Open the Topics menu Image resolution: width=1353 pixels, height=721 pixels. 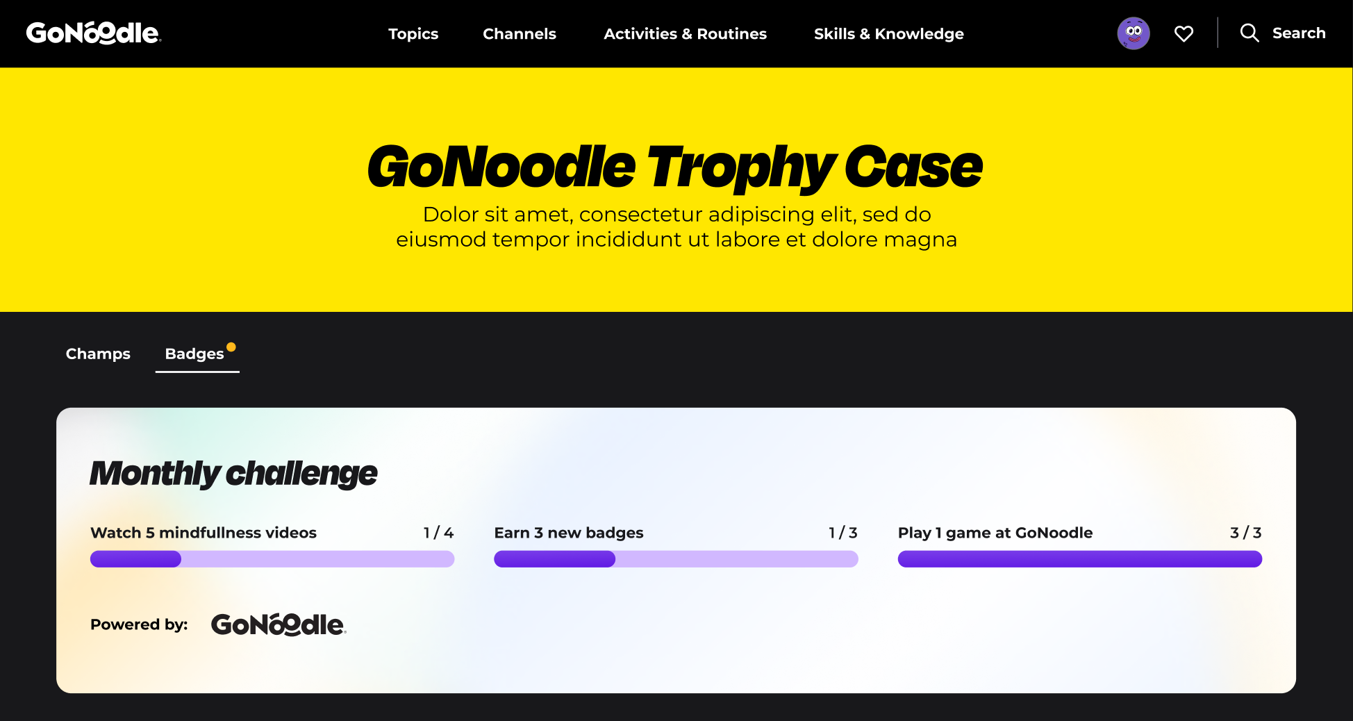pyautogui.click(x=413, y=34)
